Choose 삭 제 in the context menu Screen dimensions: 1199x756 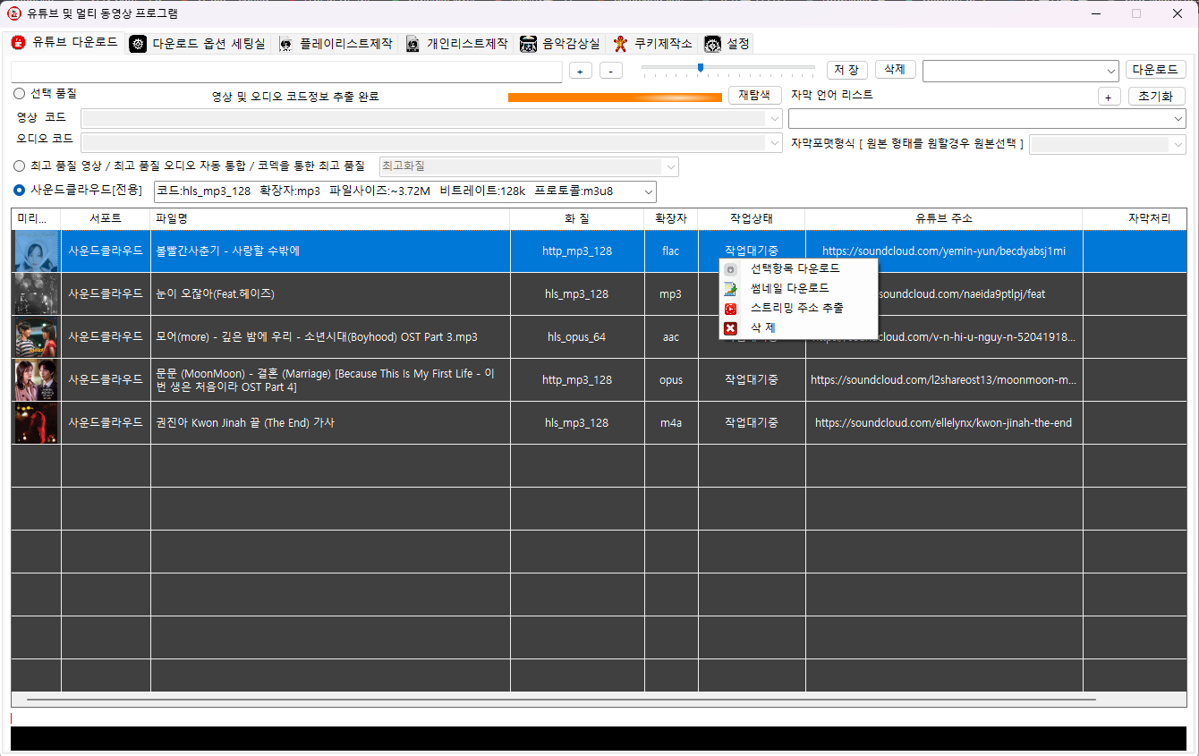pos(798,328)
